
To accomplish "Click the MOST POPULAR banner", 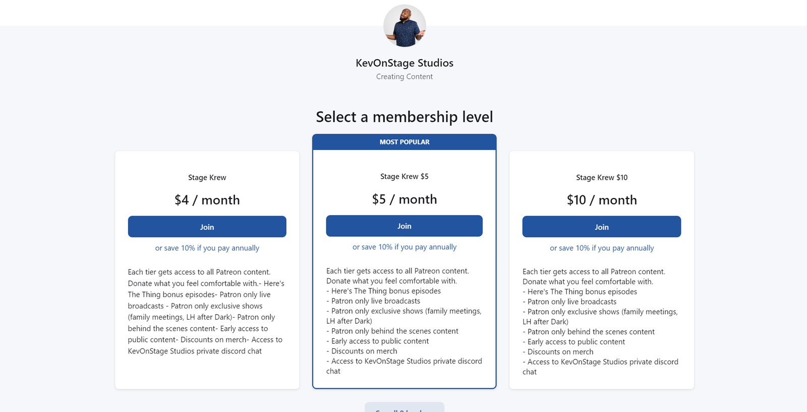I will point(405,142).
